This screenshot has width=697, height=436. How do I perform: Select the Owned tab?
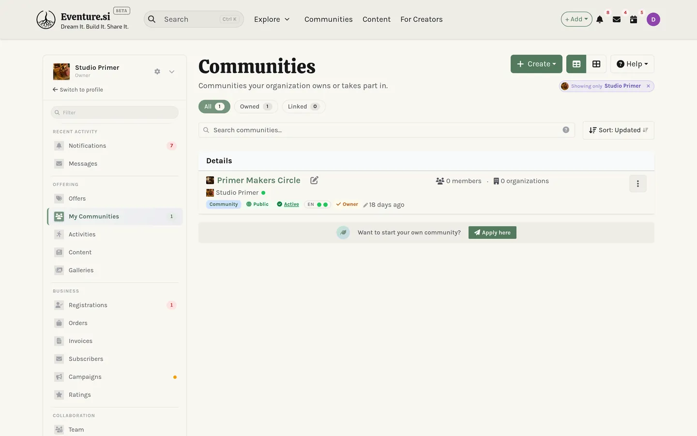(256, 107)
